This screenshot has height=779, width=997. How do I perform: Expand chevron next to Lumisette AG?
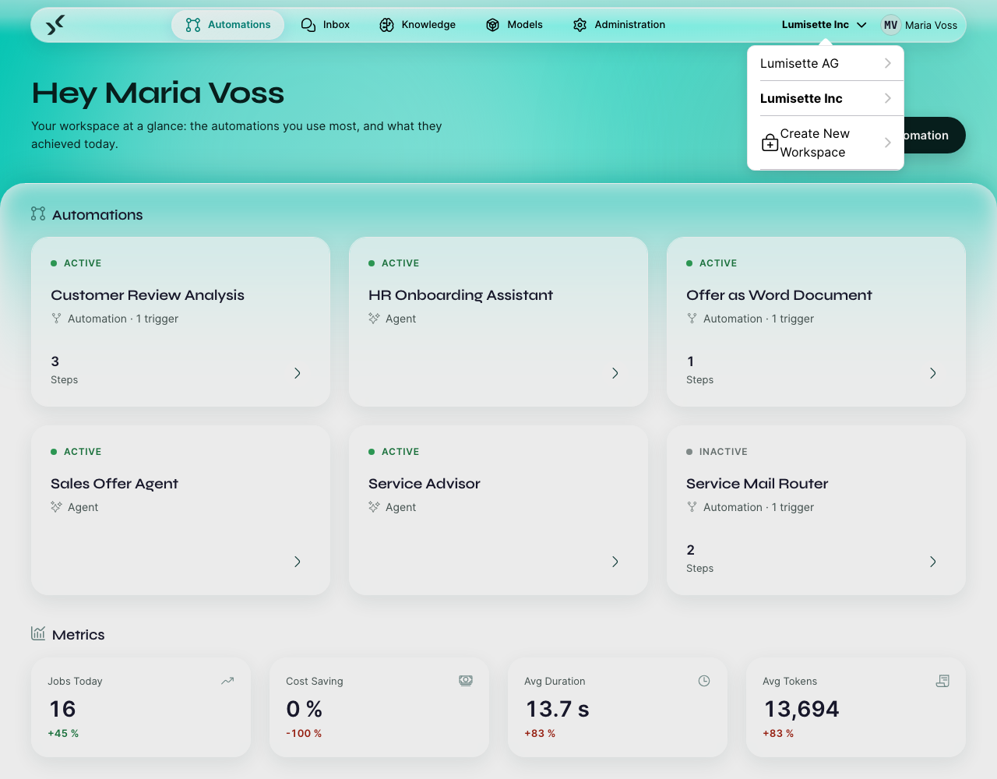pyautogui.click(x=887, y=63)
